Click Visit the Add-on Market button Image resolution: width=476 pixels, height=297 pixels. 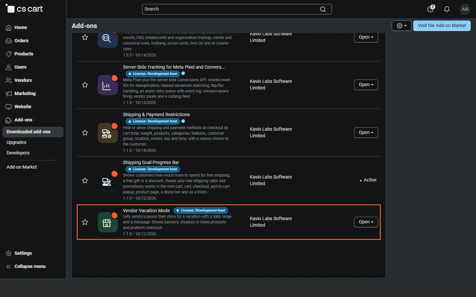coord(442,26)
